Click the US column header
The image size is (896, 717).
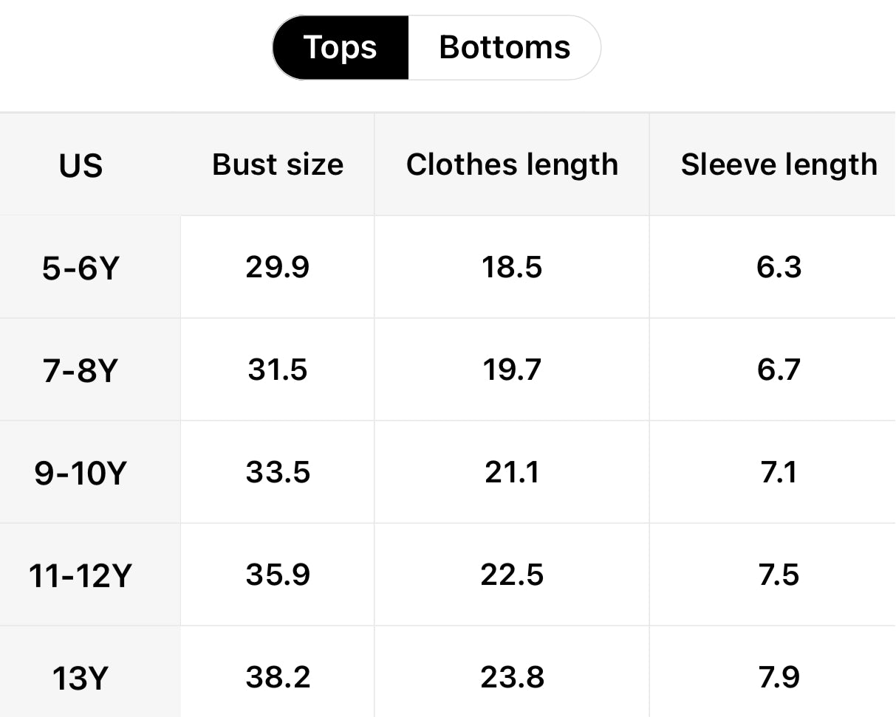(81, 165)
